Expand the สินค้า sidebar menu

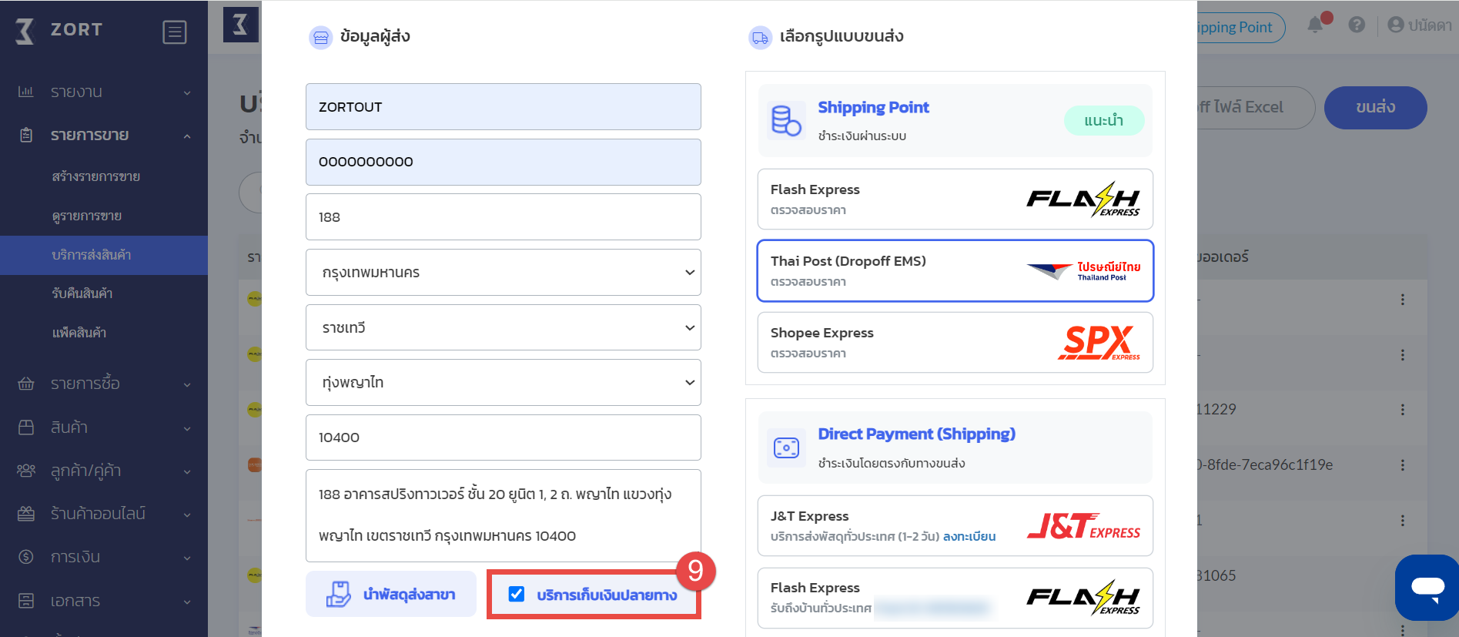tap(104, 427)
